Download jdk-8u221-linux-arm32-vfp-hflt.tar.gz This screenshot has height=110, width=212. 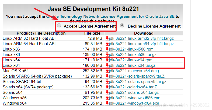141,38
